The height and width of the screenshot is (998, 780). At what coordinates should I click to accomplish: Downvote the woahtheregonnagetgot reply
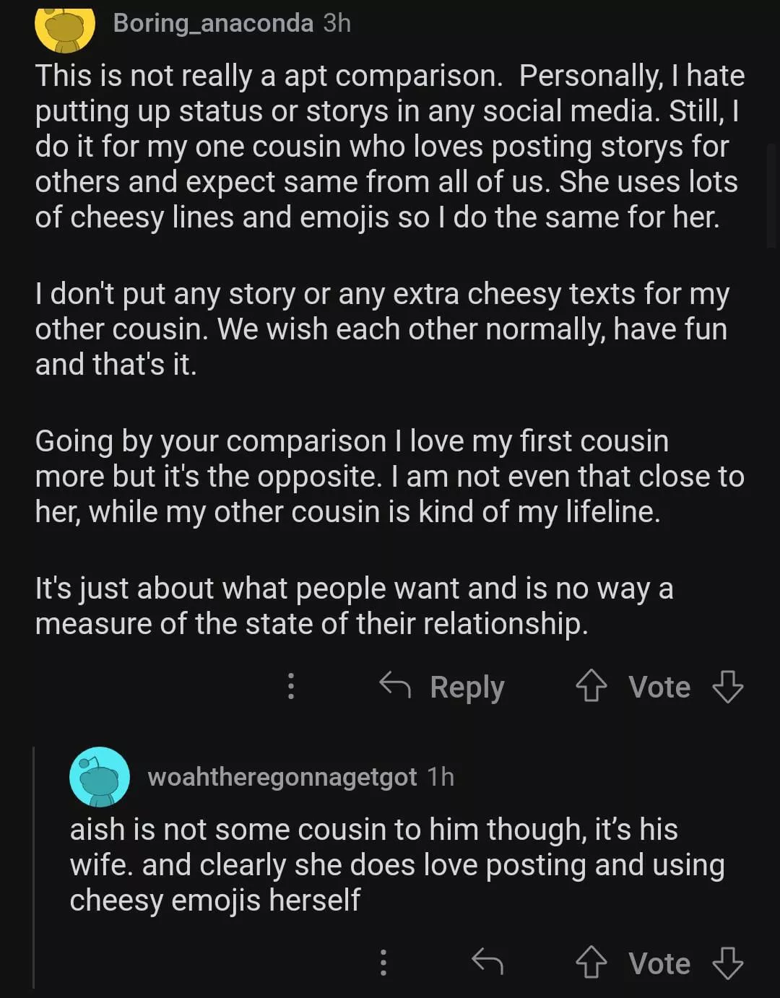pyautogui.click(x=727, y=963)
